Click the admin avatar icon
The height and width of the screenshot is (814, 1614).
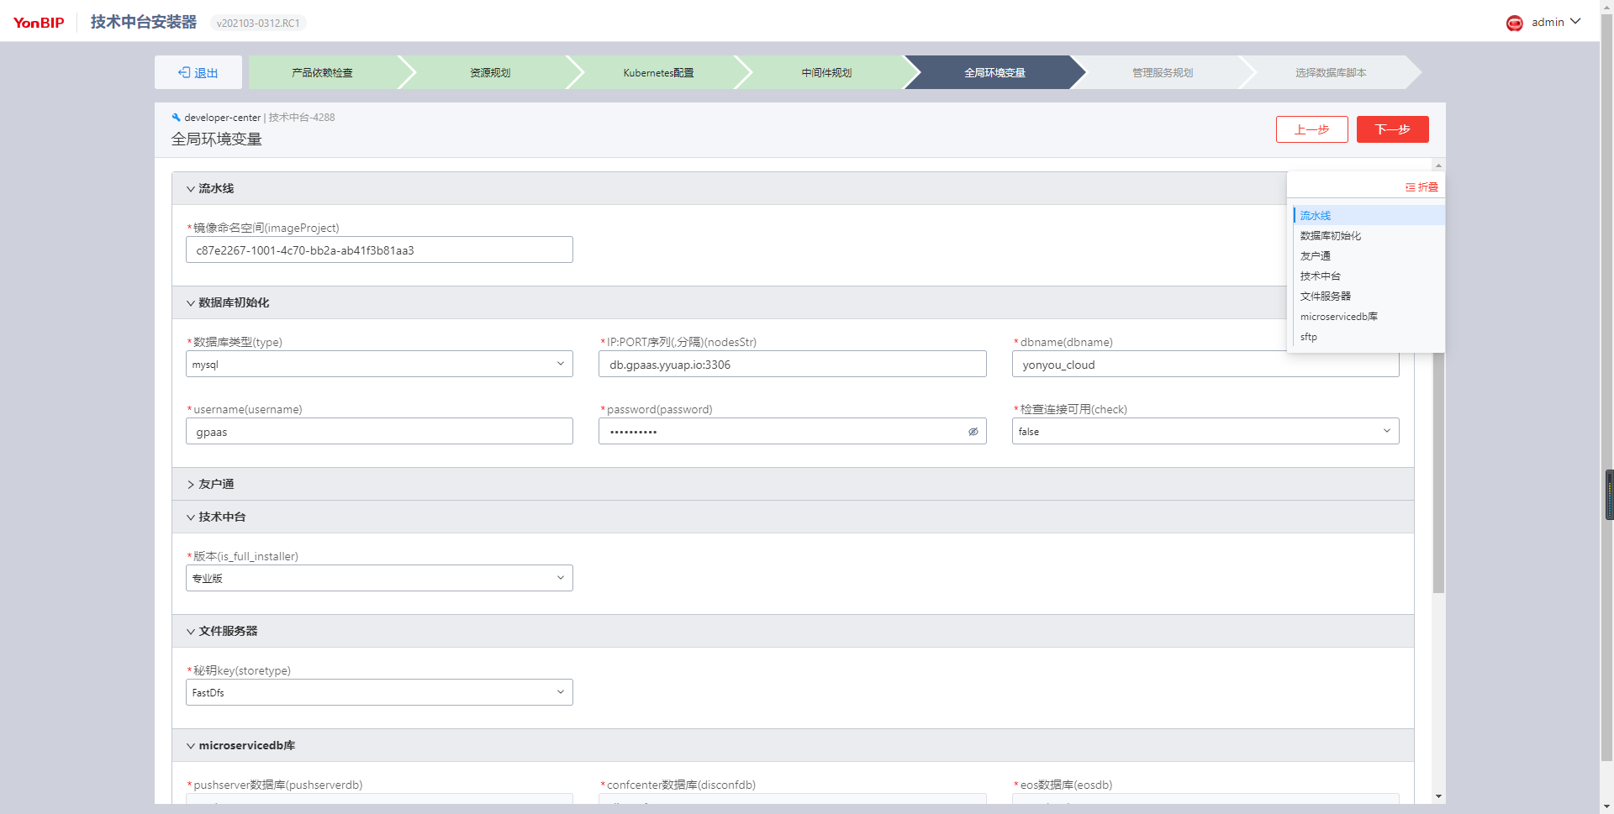point(1514,23)
